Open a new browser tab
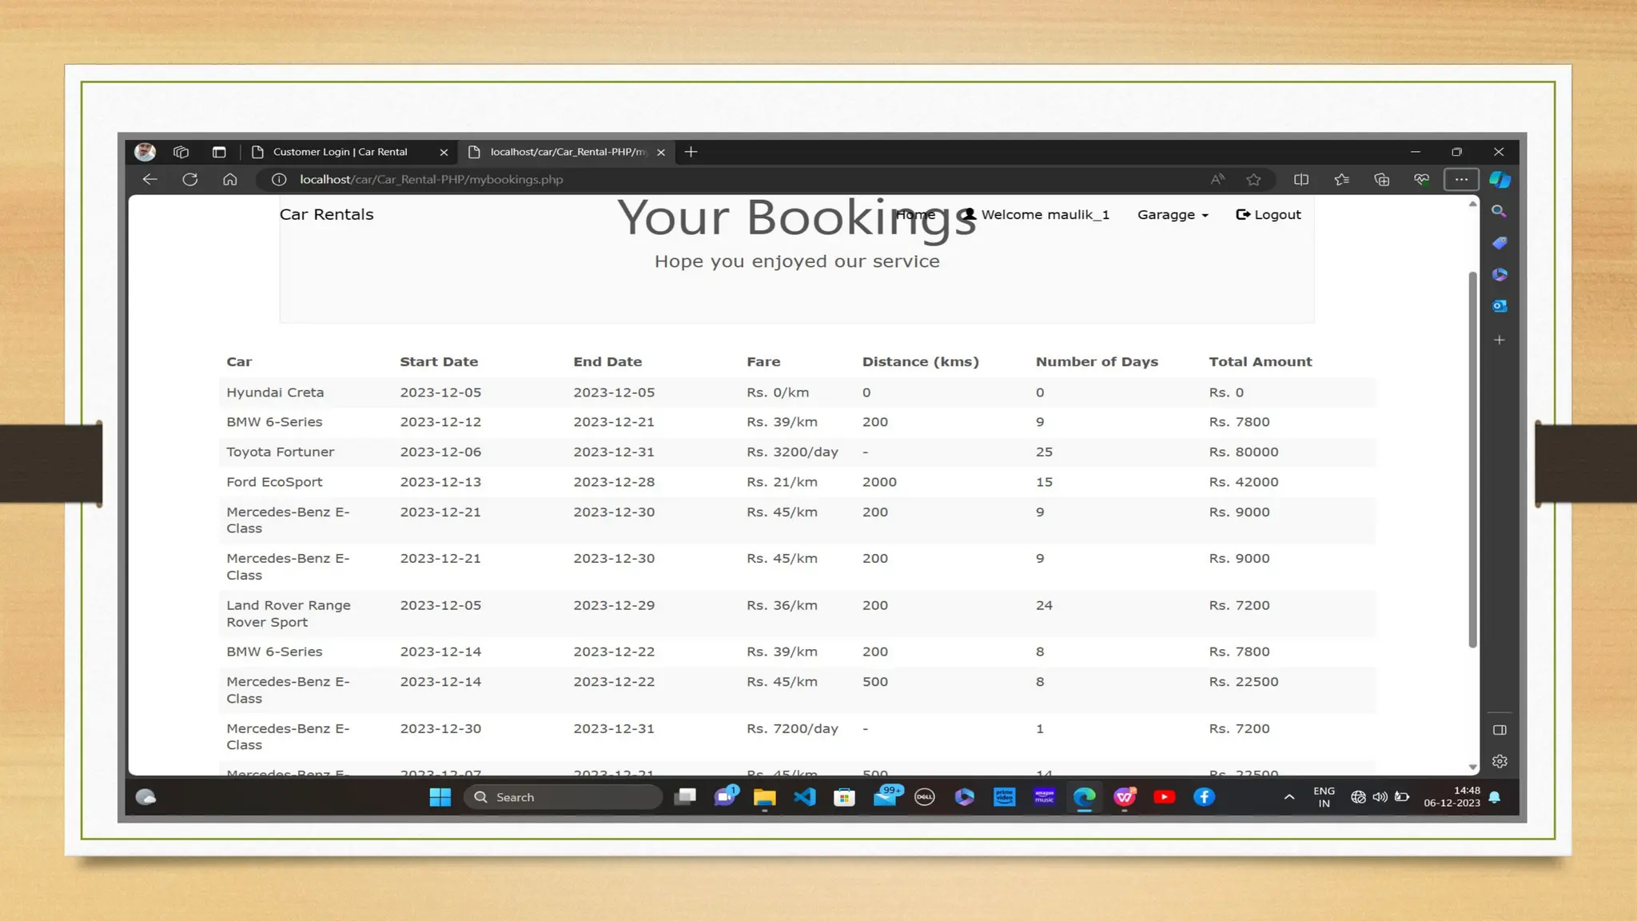The width and height of the screenshot is (1637, 921). pyautogui.click(x=691, y=152)
